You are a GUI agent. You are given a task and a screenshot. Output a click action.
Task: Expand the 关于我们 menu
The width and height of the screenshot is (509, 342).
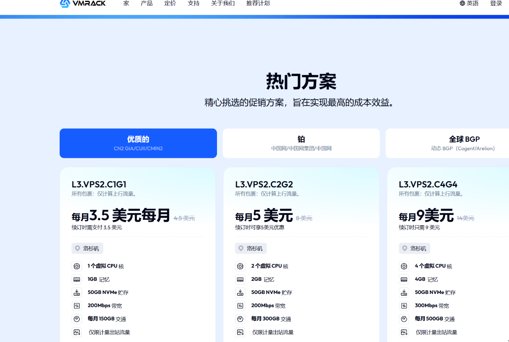pos(223,3)
